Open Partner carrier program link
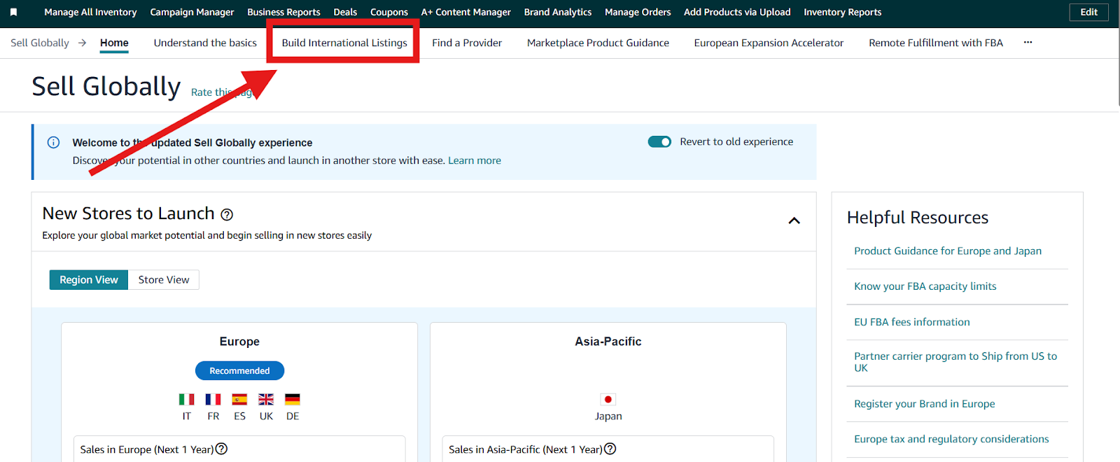The image size is (1120, 462). 955,362
